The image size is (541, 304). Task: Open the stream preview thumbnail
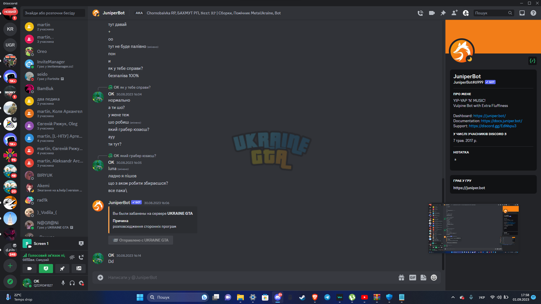click(x=474, y=228)
